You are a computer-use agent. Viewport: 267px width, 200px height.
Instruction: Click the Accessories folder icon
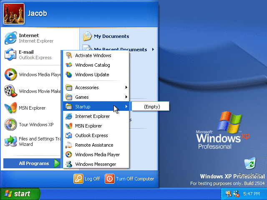pyautogui.click(x=69, y=87)
